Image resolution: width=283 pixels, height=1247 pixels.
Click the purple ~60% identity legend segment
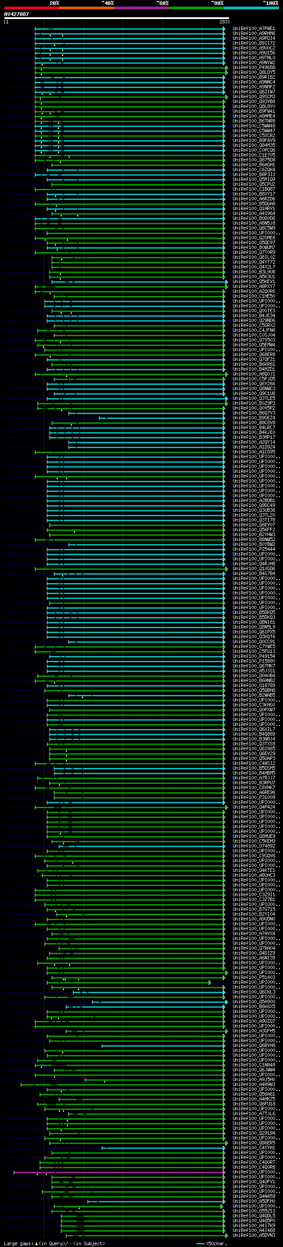tap(141, 8)
